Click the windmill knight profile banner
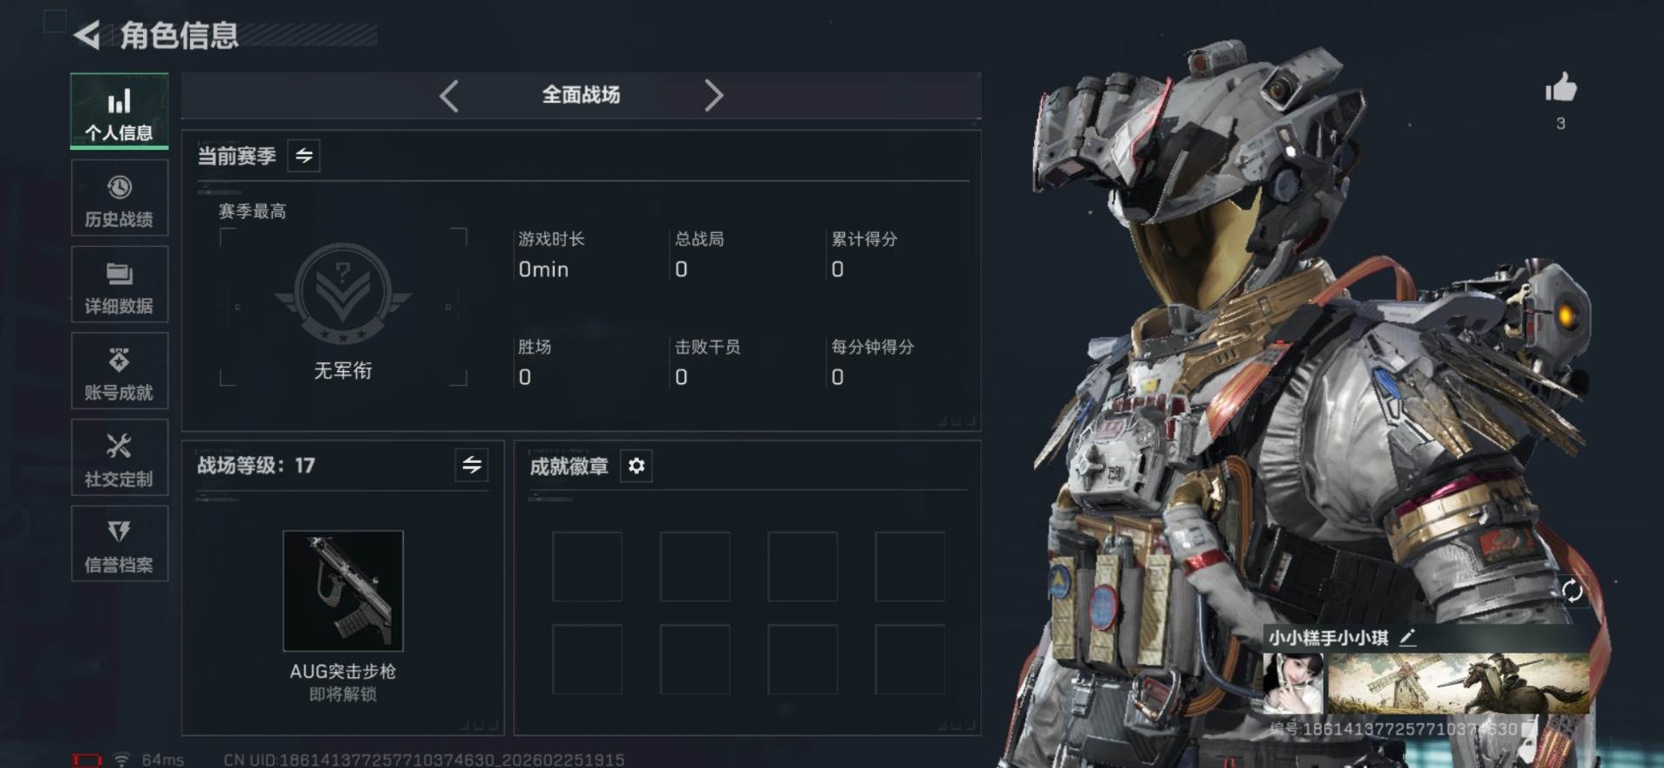The image size is (1664, 768). 1459,683
